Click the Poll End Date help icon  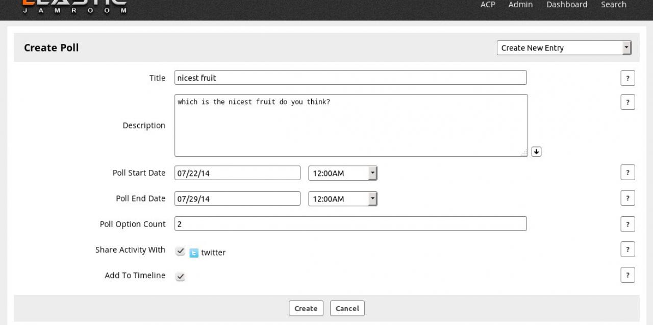click(x=627, y=198)
